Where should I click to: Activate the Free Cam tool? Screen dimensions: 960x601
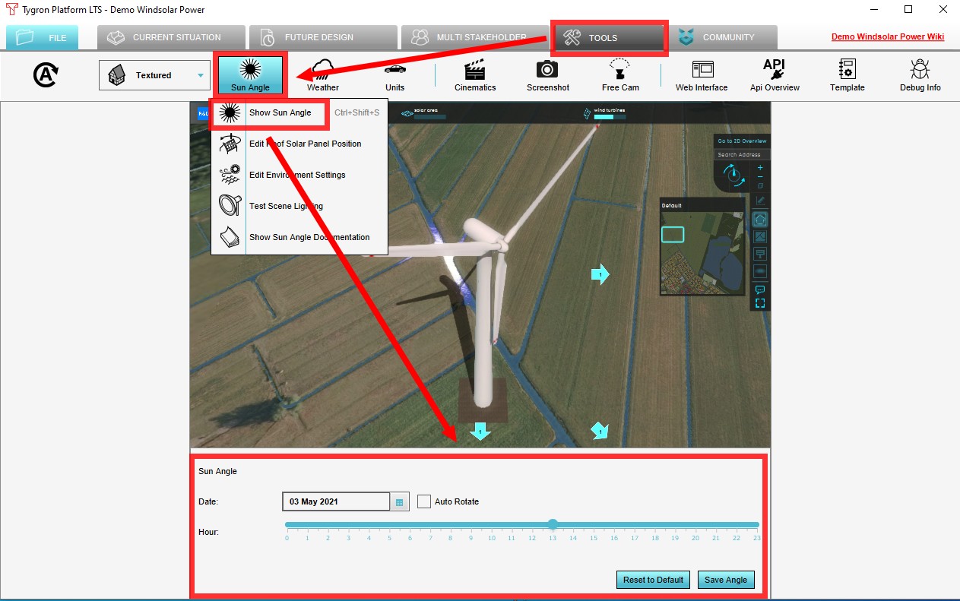[x=620, y=75]
